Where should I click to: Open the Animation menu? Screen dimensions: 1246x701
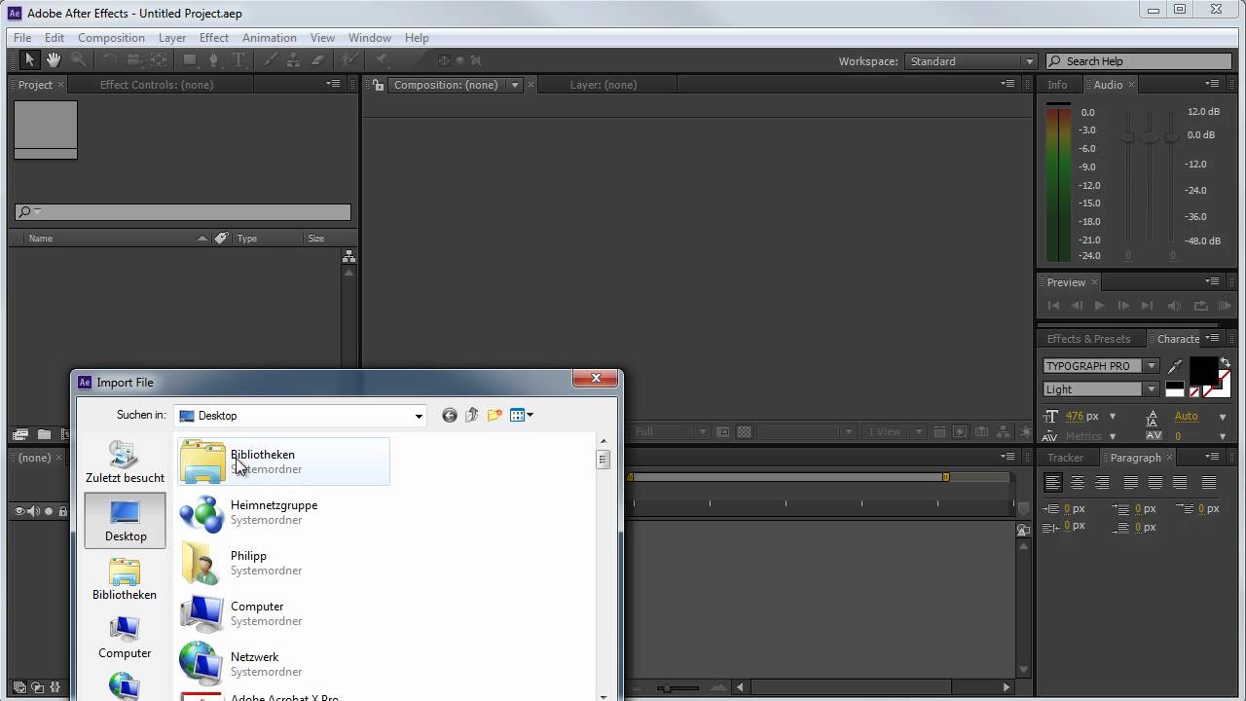(270, 38)
